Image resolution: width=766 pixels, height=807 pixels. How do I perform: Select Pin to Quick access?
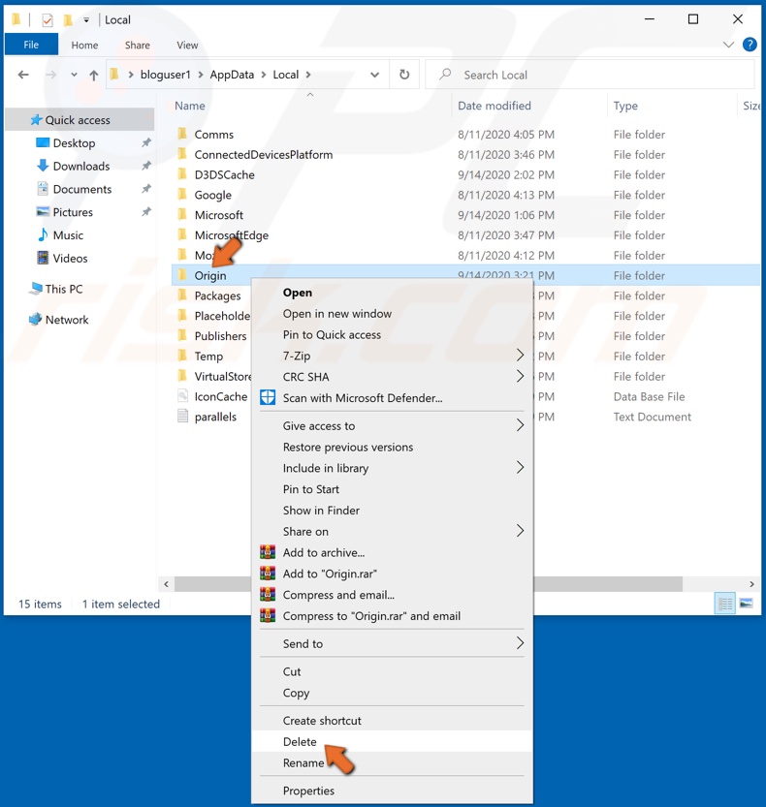[x=392, y=334]
